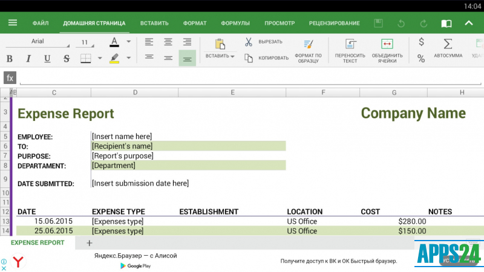The image size is (484, 272).
Task: Toggle bold formatting
Action: (x=9, y=59)
